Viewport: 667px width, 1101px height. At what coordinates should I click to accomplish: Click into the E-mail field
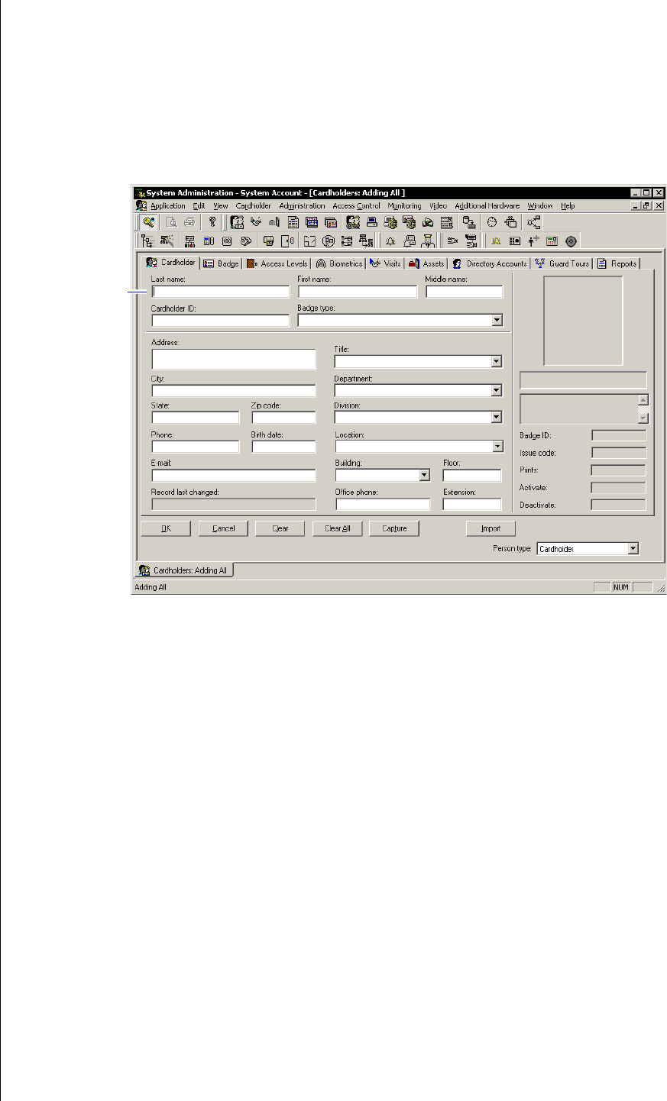pyautogui.click(x=234, y=475)
